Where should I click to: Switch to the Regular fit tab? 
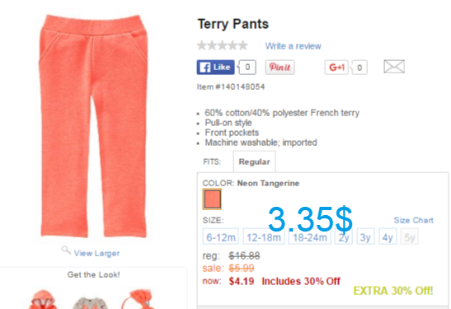(x=254, y=162)
